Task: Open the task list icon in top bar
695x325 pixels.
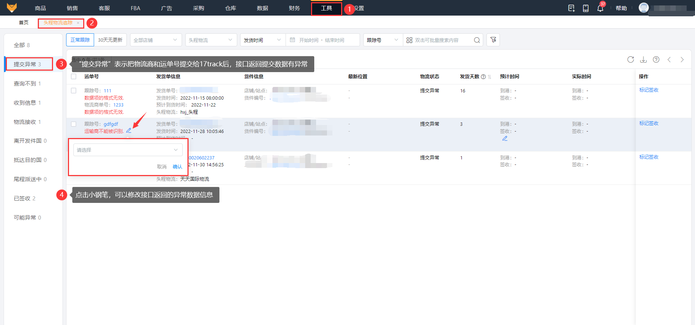Action: (571, 8)
